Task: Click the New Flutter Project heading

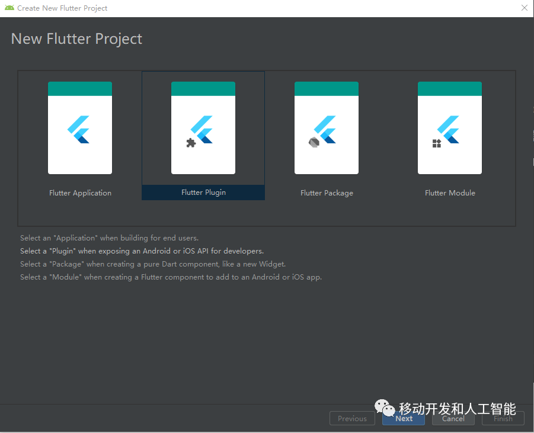Action: [x=76, y=39]
